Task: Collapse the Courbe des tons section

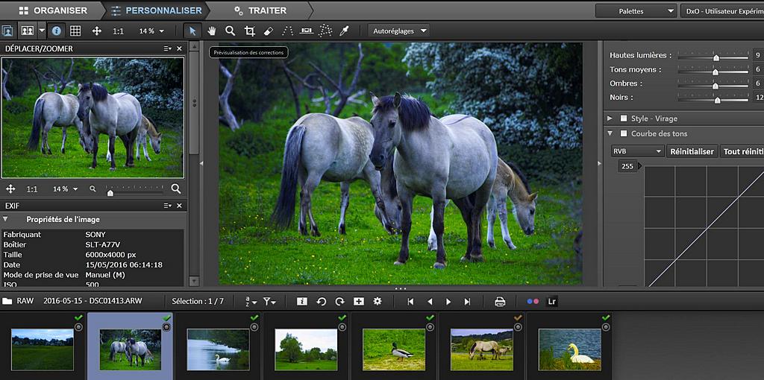Action: (x=610, y=133)
